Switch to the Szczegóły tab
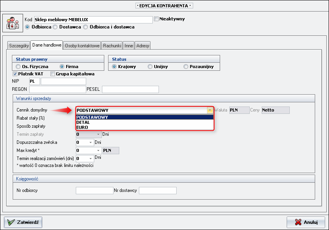Viewport: 329px width, 230px height. [x=19, y=46]
